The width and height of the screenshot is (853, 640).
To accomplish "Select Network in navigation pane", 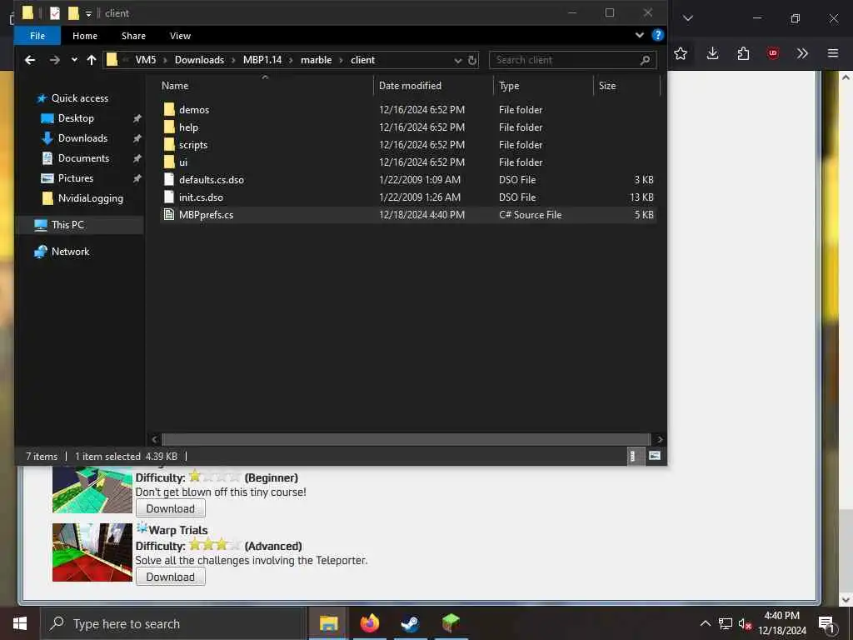I will pyautogui.click(x=70, y=252).
